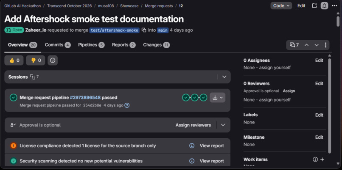Image resolution: width=342 pixels, height=170 pixels.
Task: Click the License compliance warning icon
Action: click(x=13, y=145)
